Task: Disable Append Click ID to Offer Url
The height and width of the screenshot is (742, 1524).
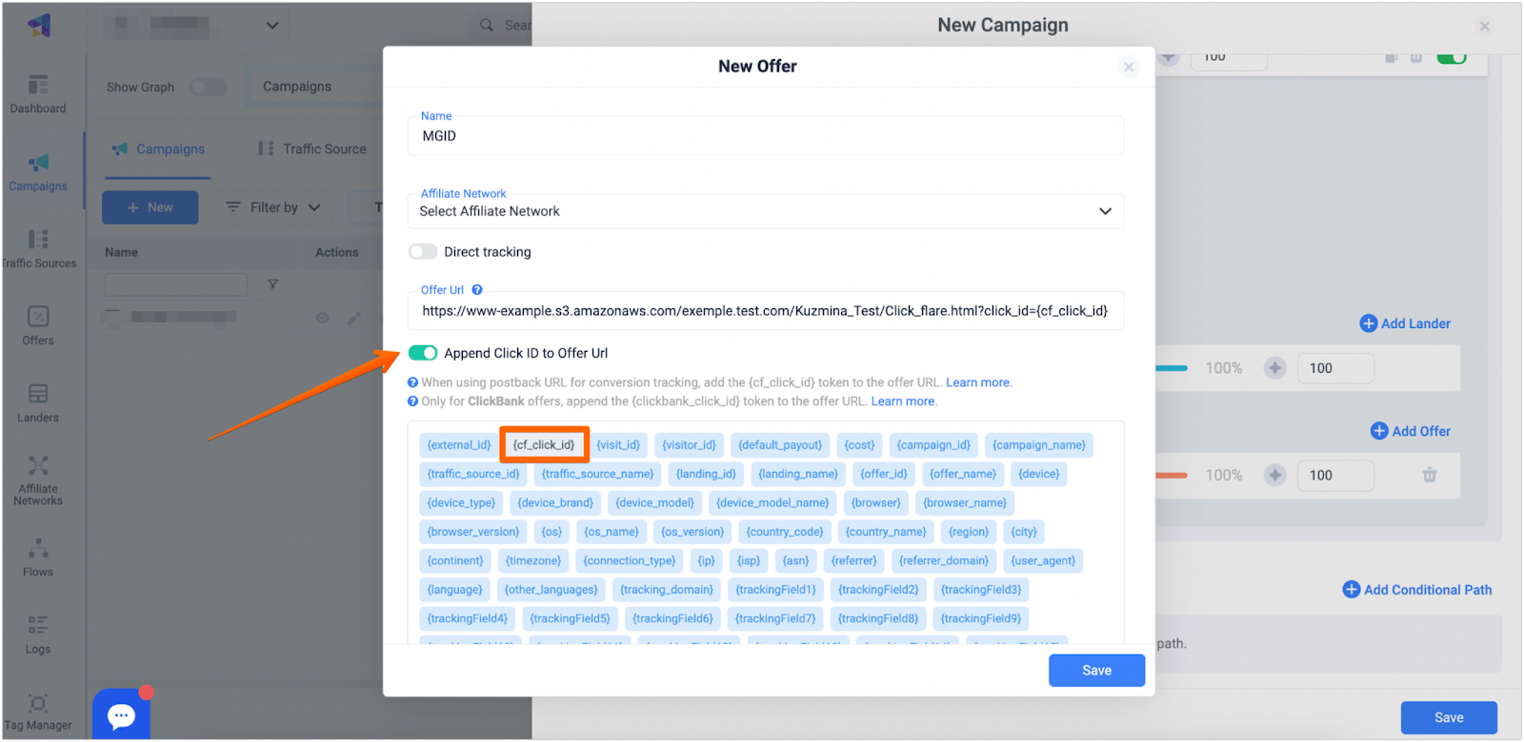Action: pos(423,353)
